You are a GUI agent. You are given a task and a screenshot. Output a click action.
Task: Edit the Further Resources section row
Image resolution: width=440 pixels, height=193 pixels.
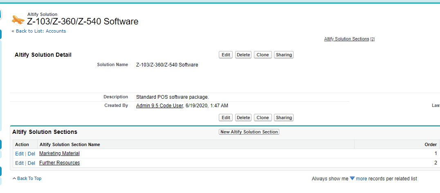point(19,163)
